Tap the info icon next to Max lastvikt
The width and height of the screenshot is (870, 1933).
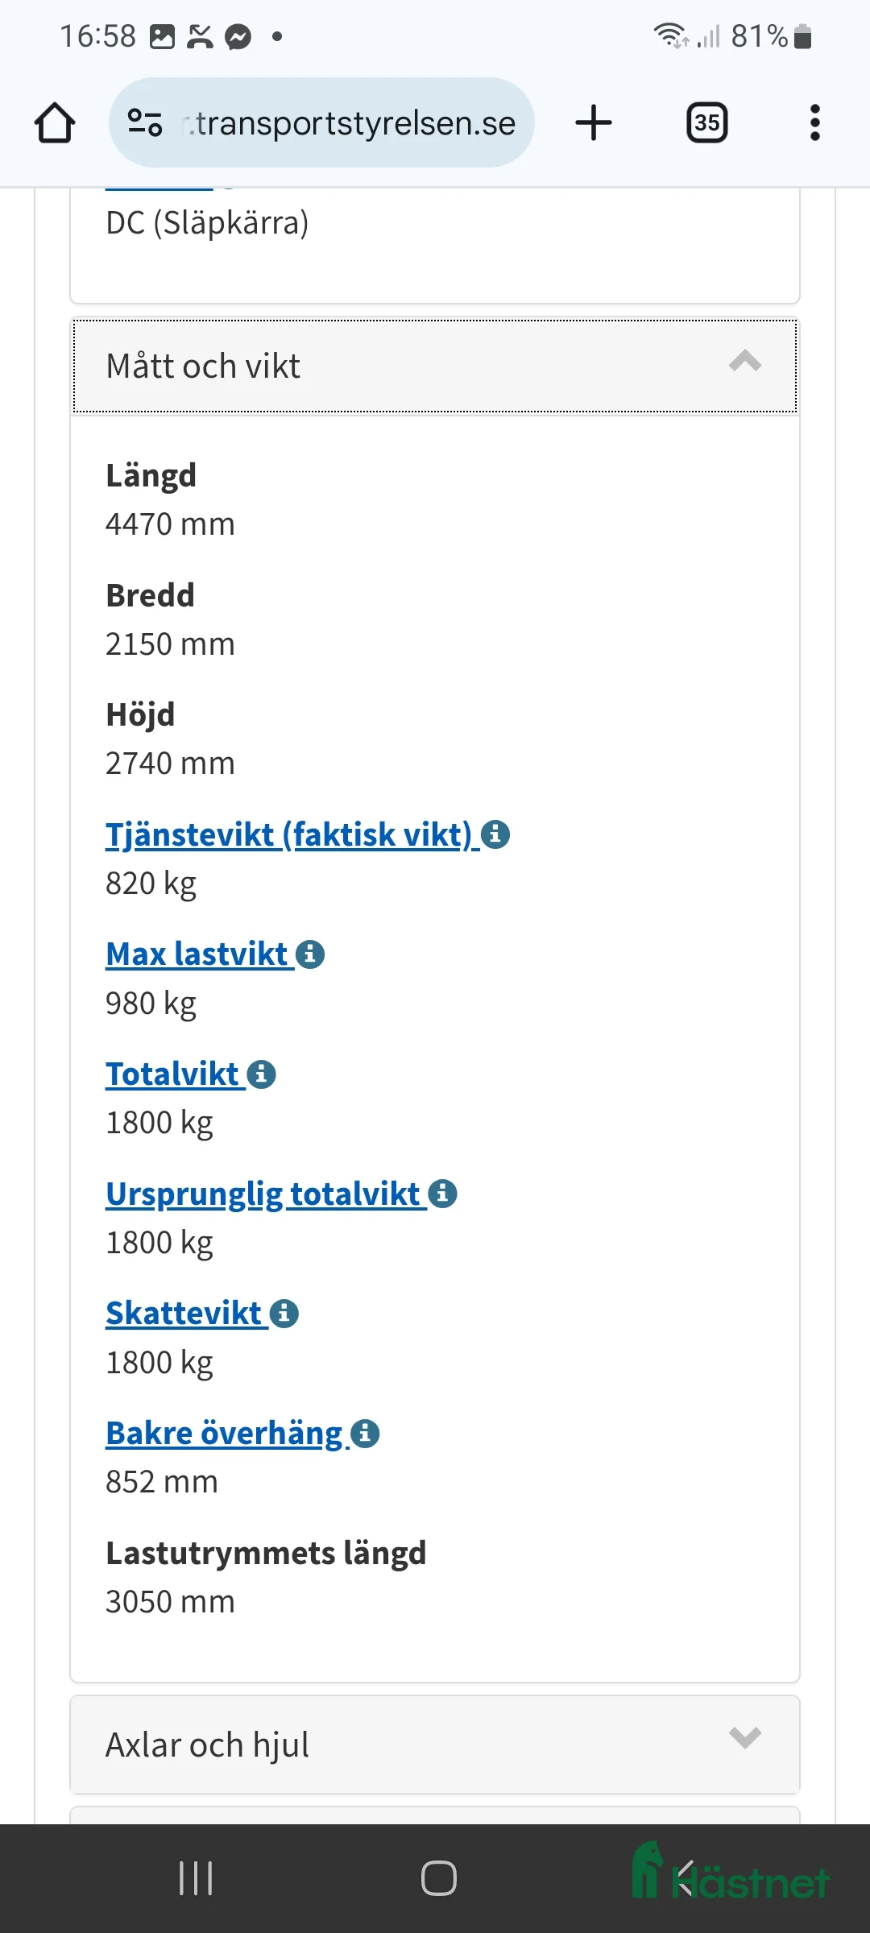pyautogui.click(x=309, y=954)
